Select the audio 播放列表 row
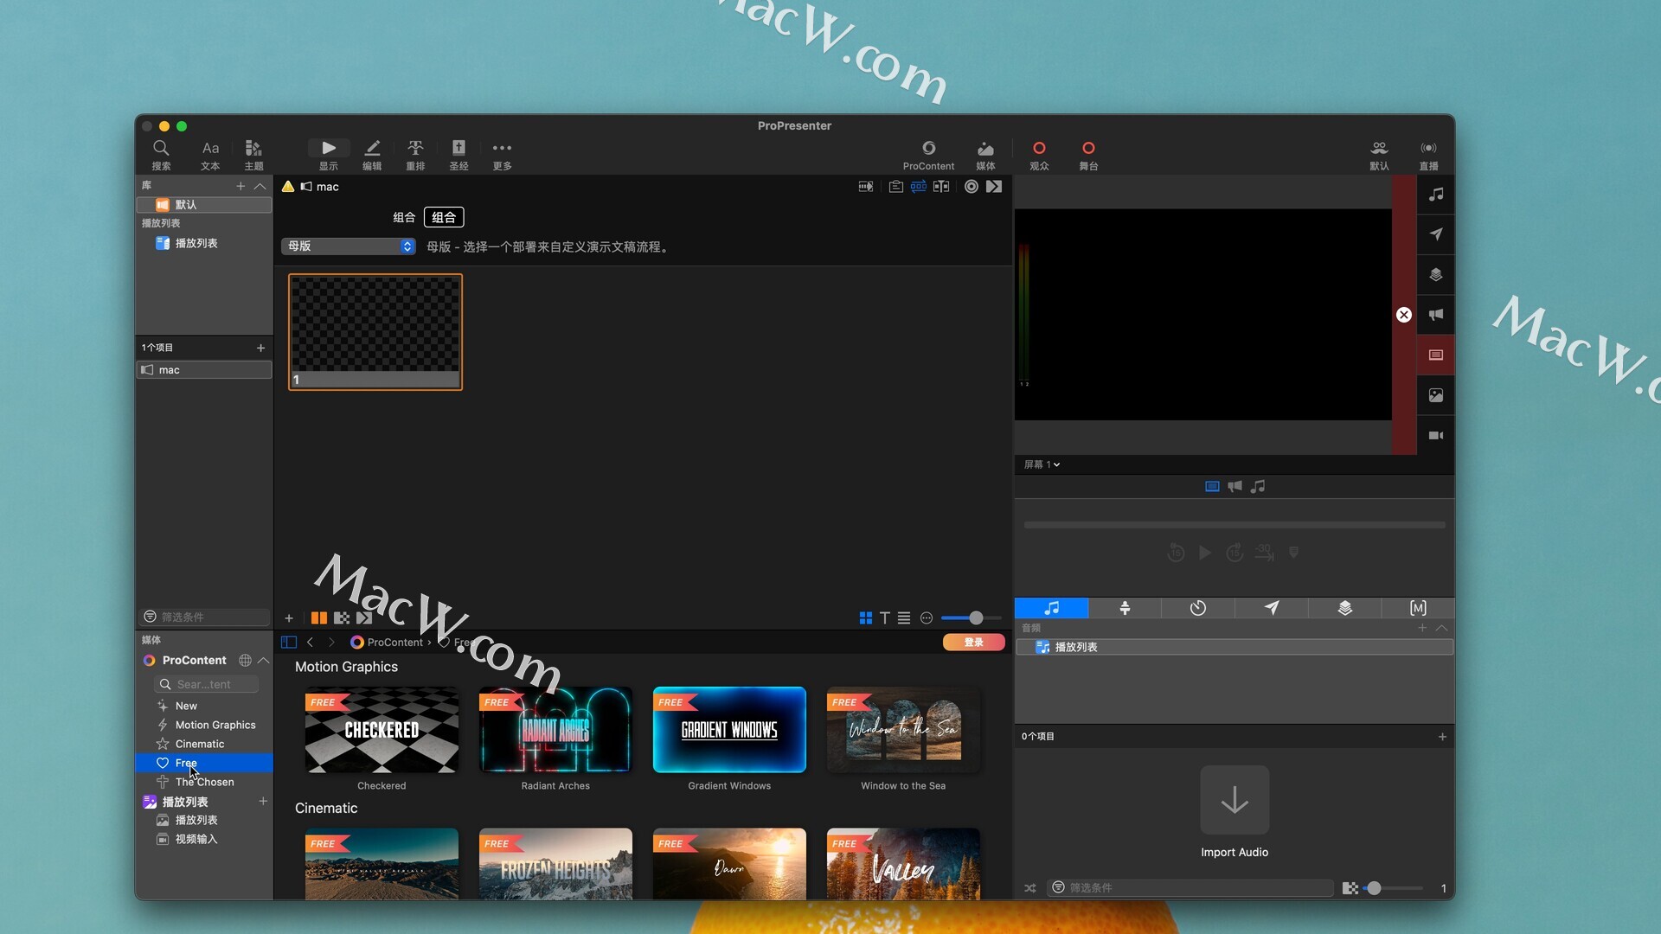 click(1235, 647)
